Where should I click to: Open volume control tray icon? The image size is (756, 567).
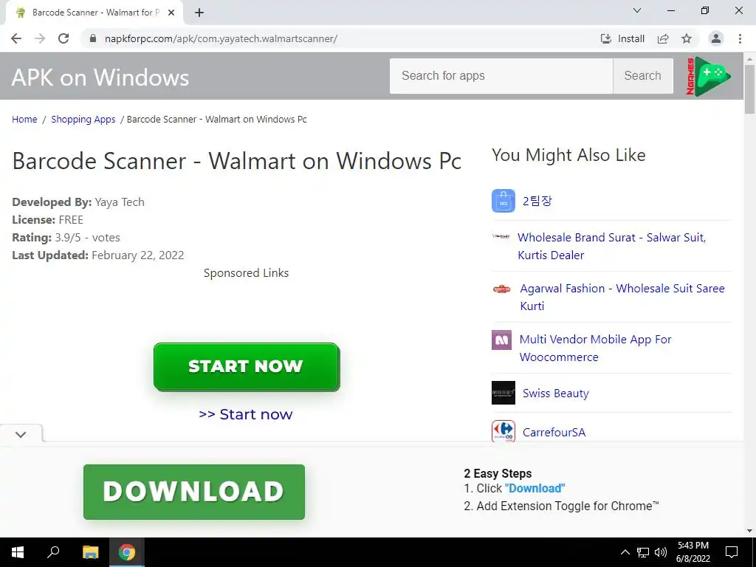[661, 552]
